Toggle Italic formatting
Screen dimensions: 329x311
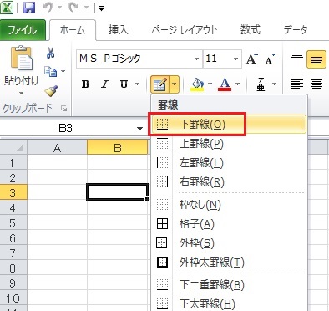[105, 84]
